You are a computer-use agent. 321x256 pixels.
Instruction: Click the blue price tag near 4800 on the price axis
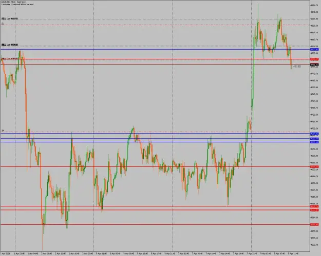[x=314, y=49]
